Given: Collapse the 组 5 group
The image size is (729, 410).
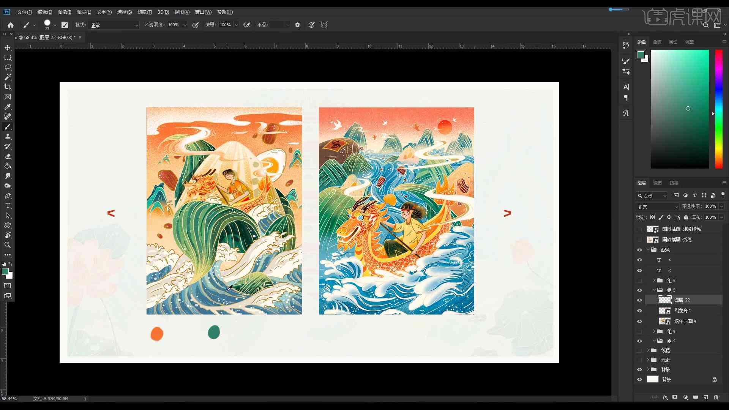Looking at the screenshot, I should [654, 290].
